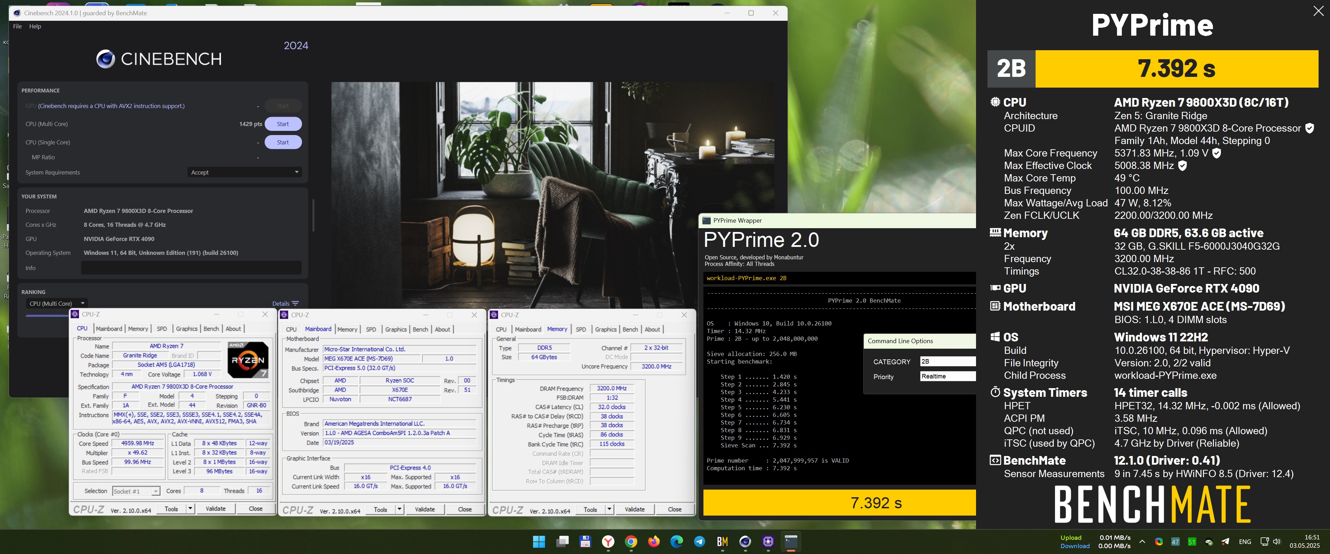
Task: Click Close button in first CPU-Z window
Action: pos(256,509)
